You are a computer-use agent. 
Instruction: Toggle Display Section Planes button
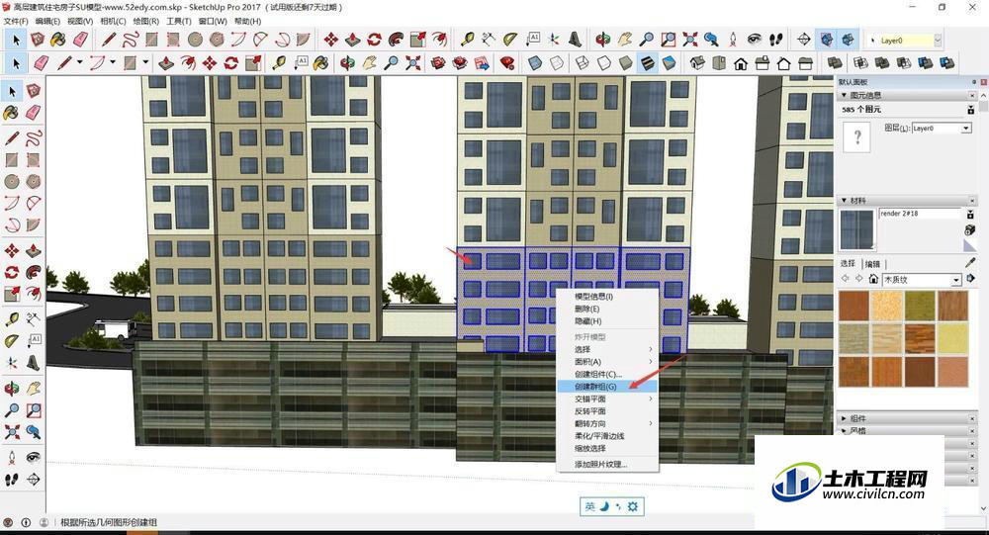(826, 40)
